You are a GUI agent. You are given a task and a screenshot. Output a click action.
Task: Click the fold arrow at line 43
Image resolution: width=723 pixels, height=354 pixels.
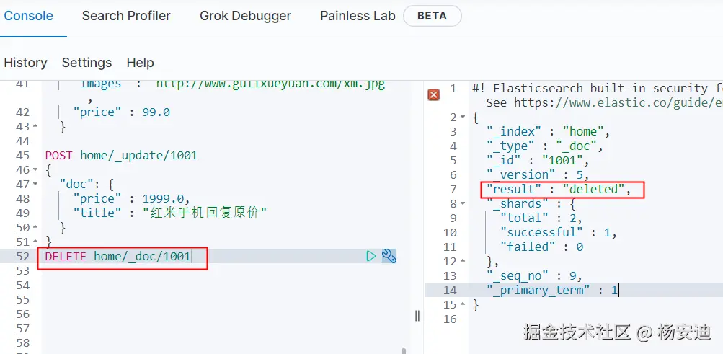tap(36, 127)
